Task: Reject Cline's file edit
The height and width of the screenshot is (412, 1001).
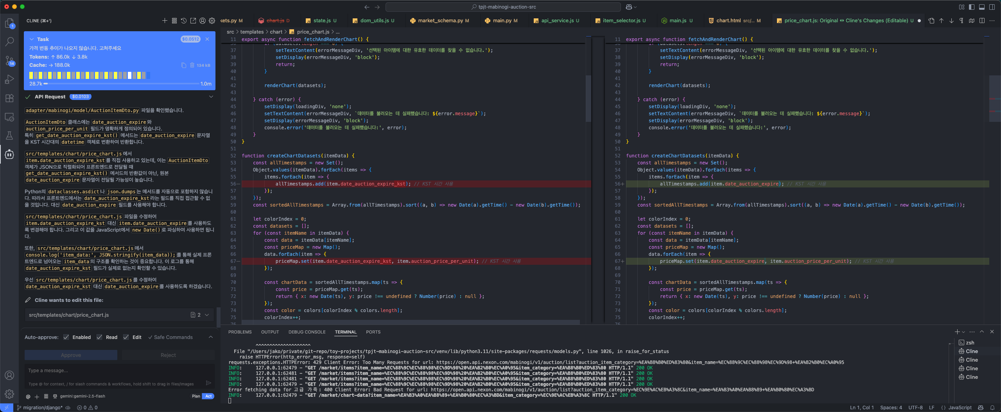Action: pyautogui.click(x=168, y=355)
